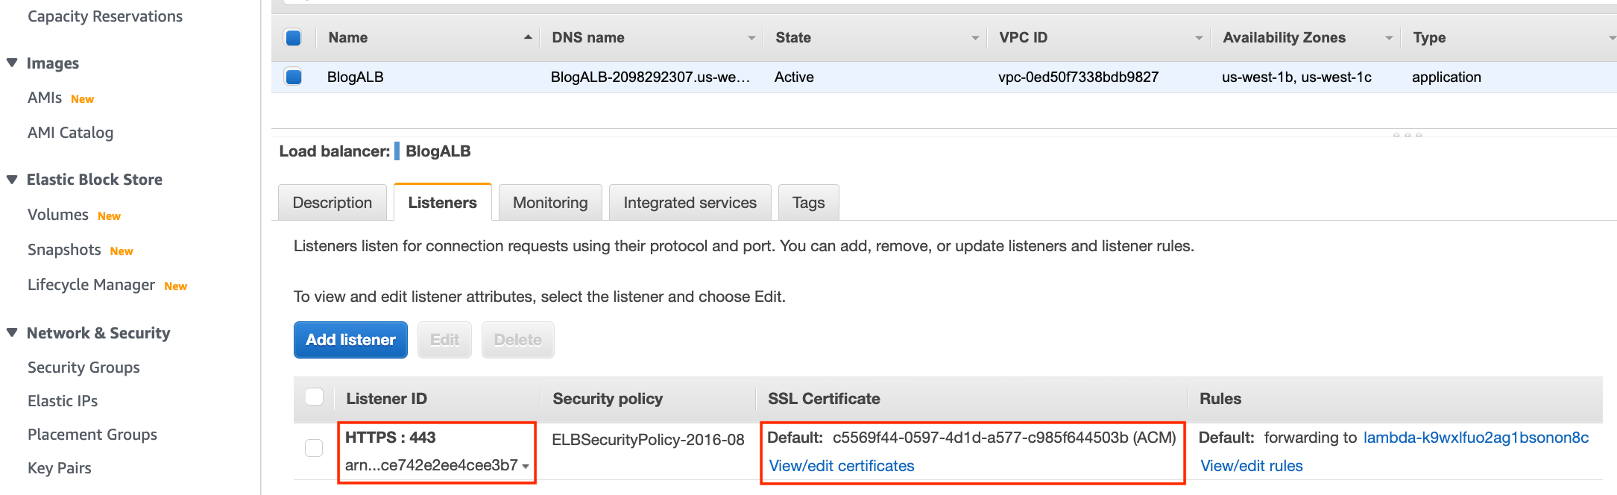
Task: Open View/edit certificates link
Action: pyautogui.click(x=841, y=466)
